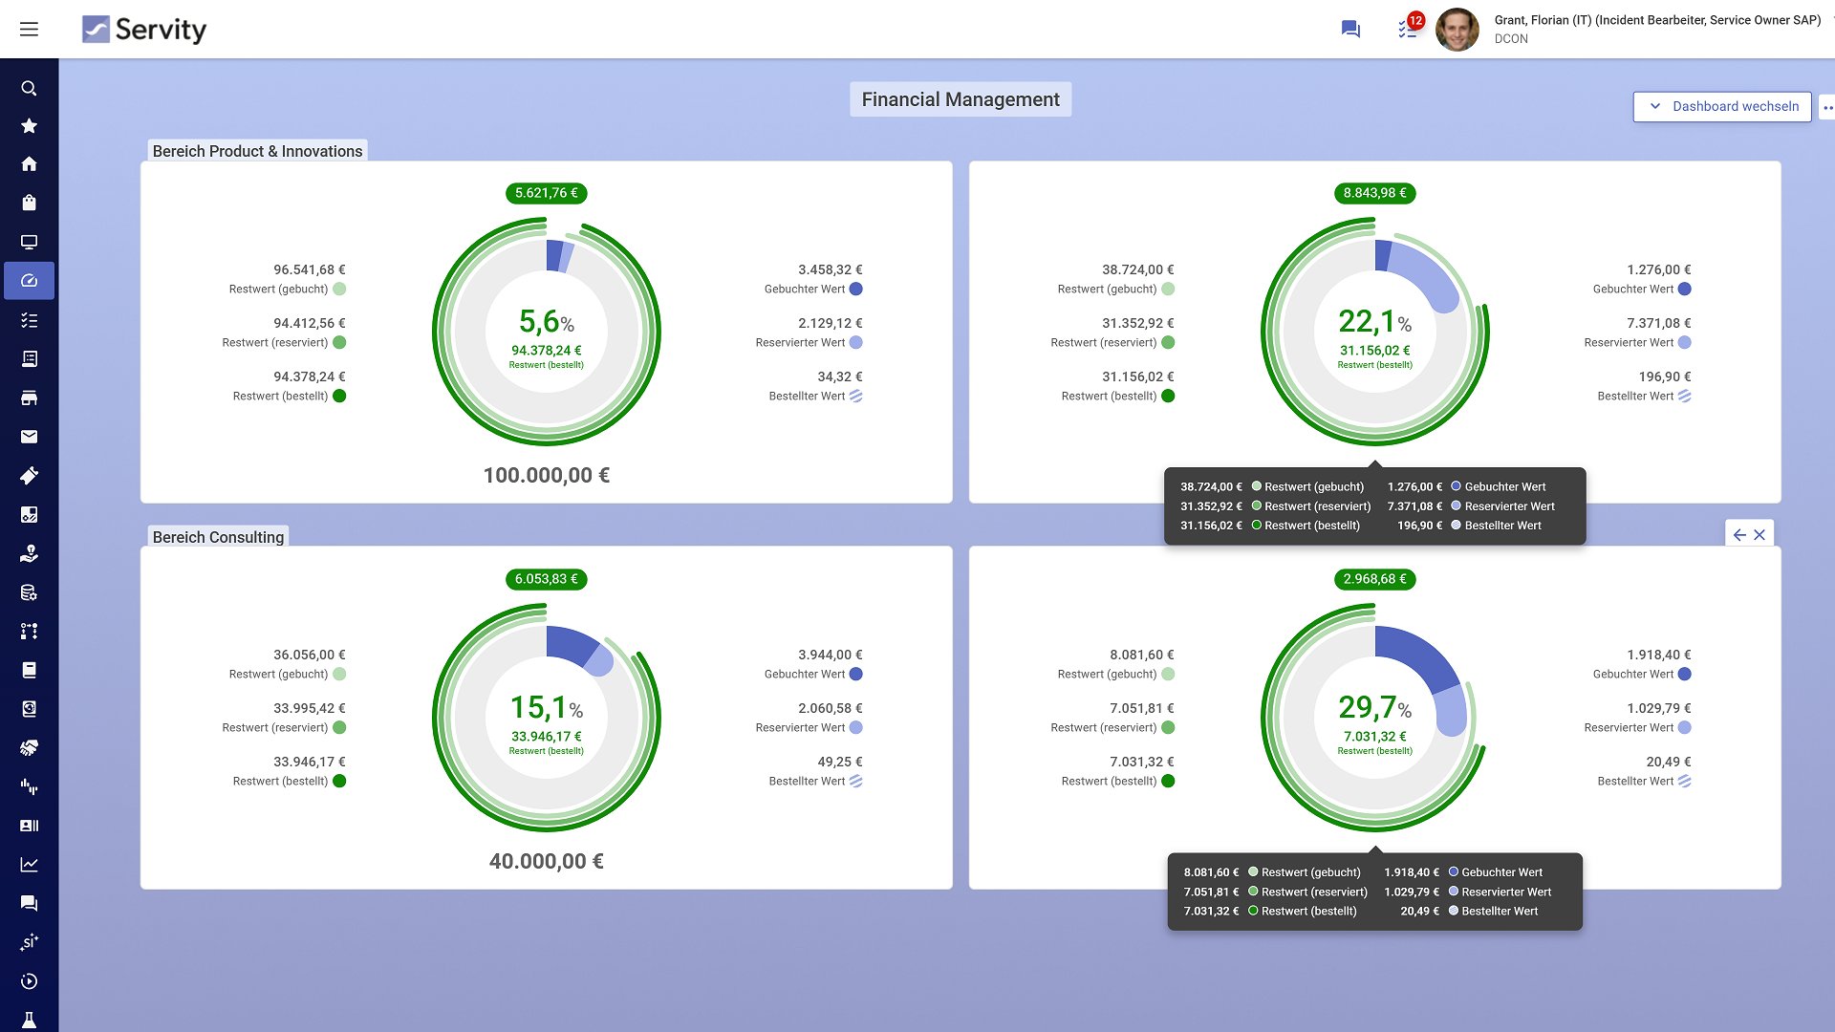Click the lab flask sidebar icon
The height and width of the screenshot is (1032, 1835).
[29, 1021]
